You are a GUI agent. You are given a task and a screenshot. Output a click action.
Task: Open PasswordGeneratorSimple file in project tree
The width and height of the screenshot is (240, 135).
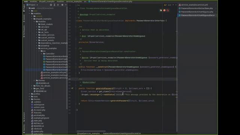(55, 64)
